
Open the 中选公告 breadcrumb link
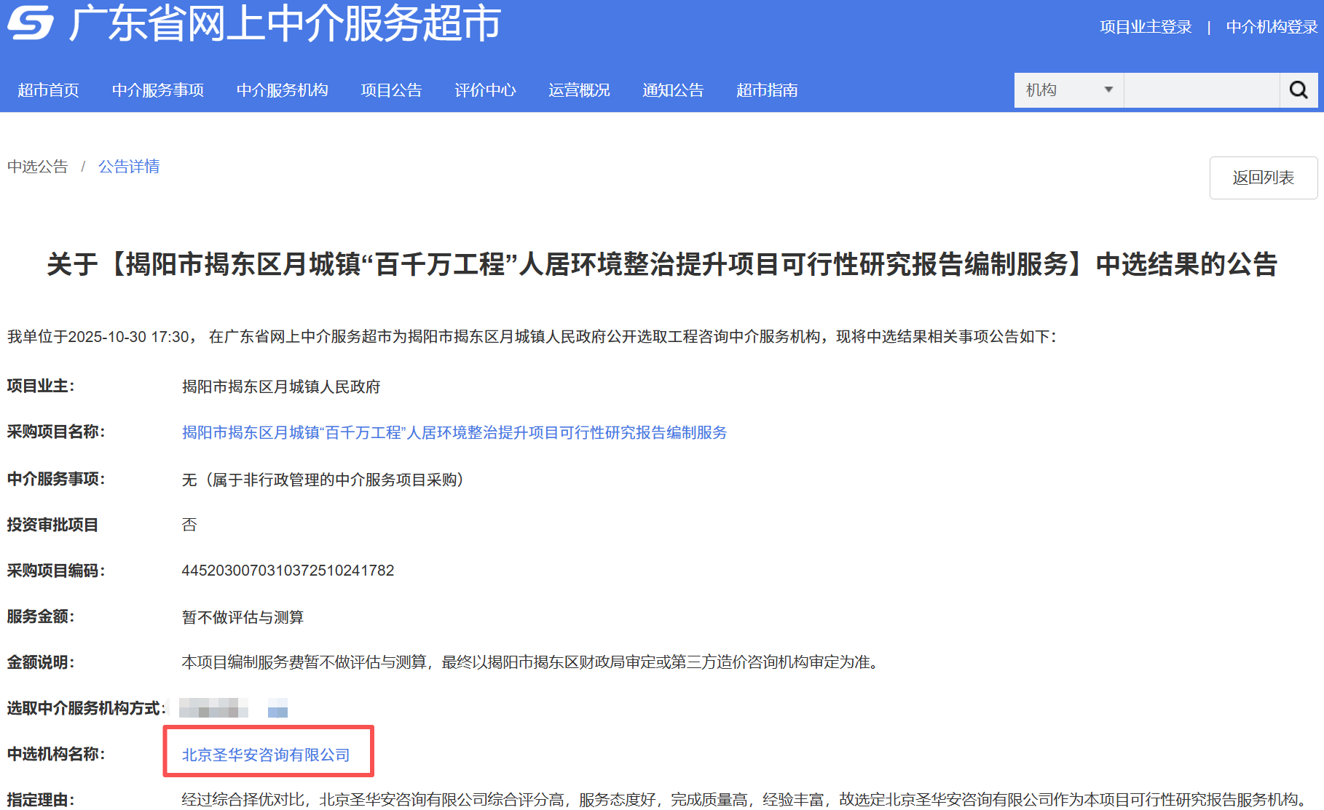(37, 167)
